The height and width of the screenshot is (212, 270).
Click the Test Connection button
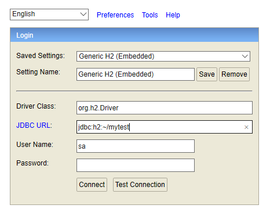[140, 185]
